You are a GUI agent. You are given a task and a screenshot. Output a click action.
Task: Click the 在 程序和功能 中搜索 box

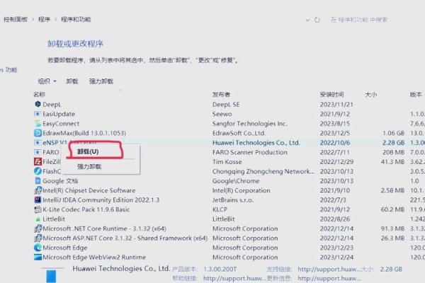coord(359,20)
